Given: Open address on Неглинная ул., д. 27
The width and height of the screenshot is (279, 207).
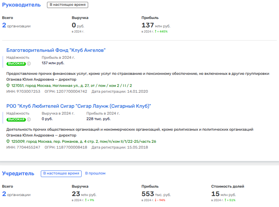Looking at the screenshot, I should click(x=71, y=85).
